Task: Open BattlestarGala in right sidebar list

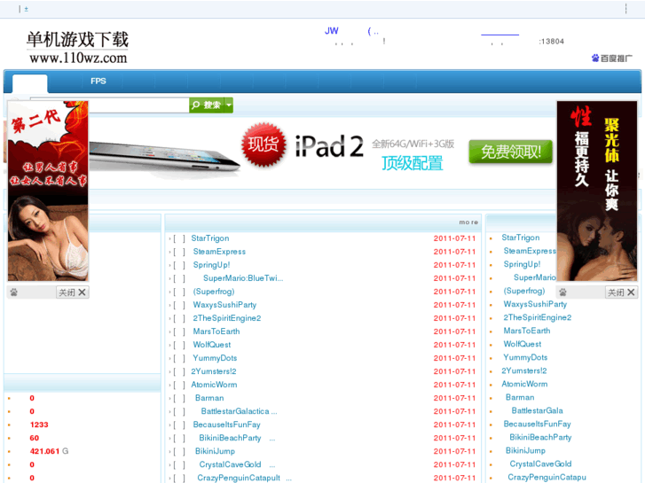Action: pos(538,410)
